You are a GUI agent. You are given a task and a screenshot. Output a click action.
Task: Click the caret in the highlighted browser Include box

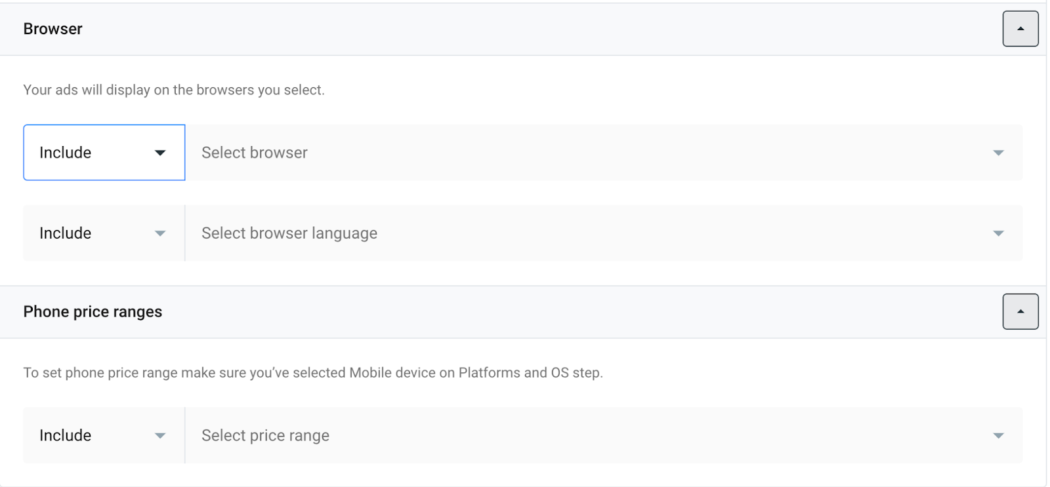160,153
